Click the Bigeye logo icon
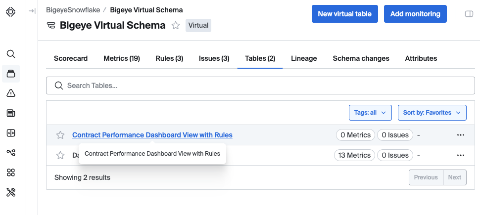480x215 pixels. click(11, 12)
